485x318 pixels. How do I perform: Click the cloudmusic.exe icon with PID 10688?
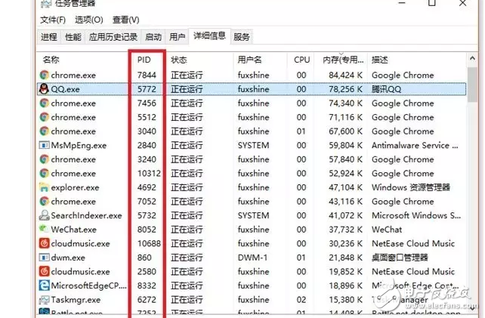(44, 243)
